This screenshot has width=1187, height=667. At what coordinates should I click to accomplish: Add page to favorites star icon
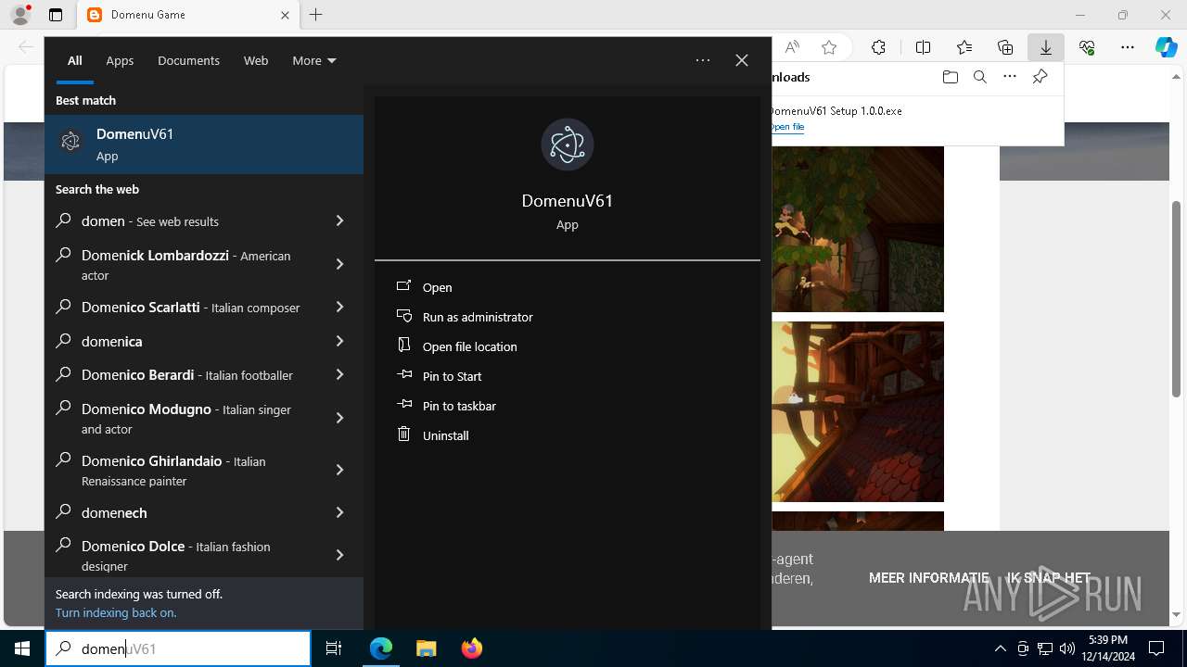(x=829, y=47)
